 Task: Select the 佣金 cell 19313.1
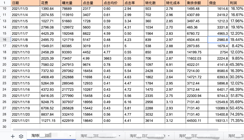218,121
